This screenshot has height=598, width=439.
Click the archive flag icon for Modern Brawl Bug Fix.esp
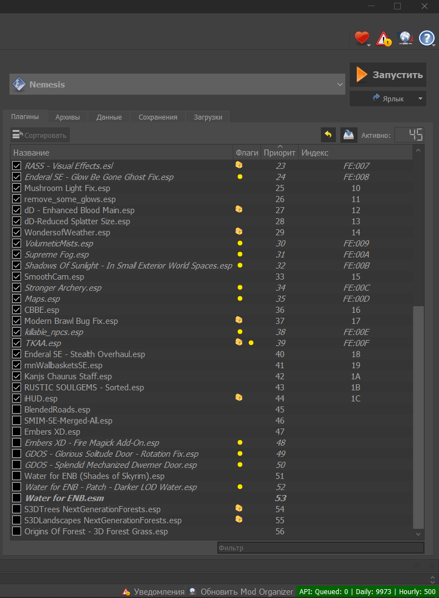239,319
